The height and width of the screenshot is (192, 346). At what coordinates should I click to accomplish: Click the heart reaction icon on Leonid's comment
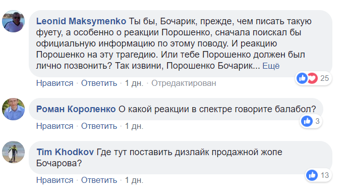[313, 78]
